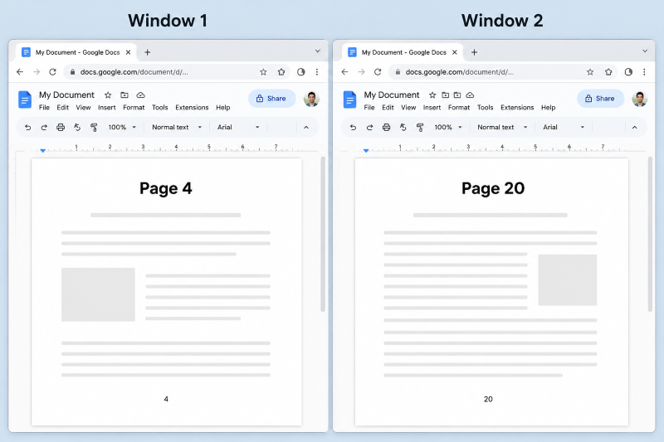
Task: Click address bar URL in Window 2
Action: (460, 72)
